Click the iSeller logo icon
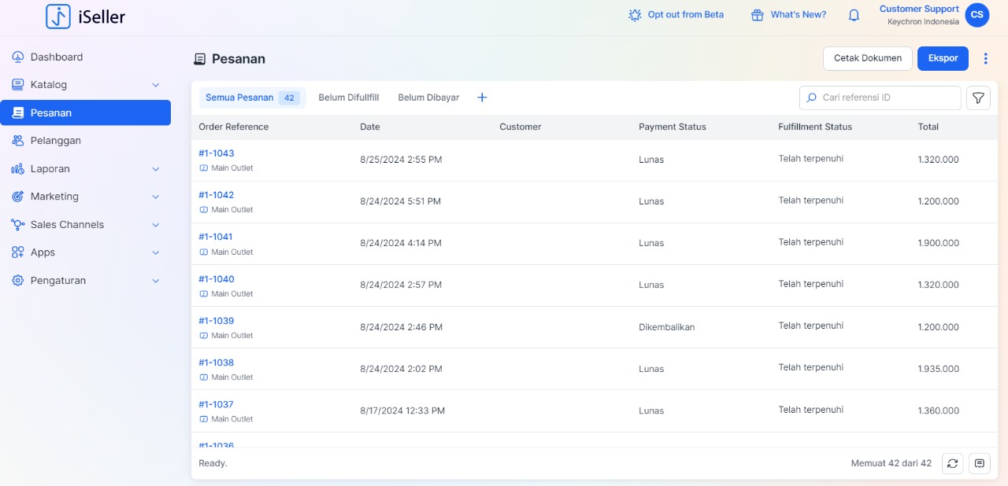Viewport: 1008px width, 486px height. click(x=58, y=17)
